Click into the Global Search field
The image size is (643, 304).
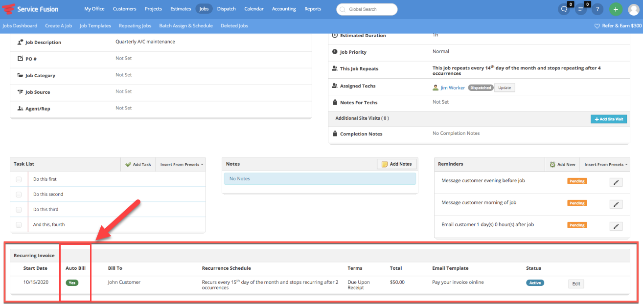coord(367,9)
